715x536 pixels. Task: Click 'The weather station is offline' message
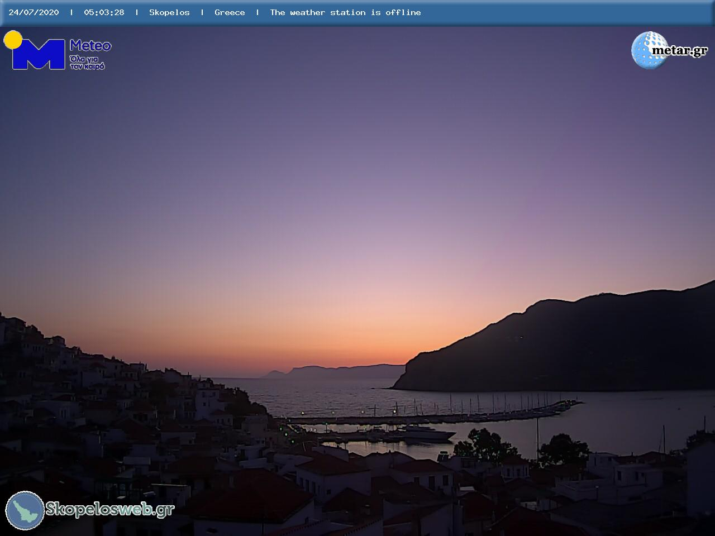[345, 12]
